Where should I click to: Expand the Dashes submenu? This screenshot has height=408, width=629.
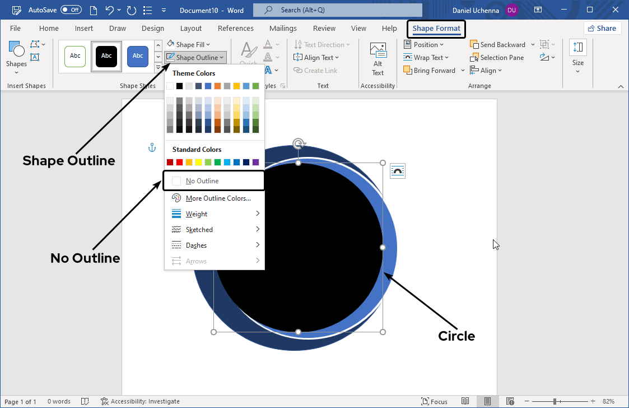[215, 245]
